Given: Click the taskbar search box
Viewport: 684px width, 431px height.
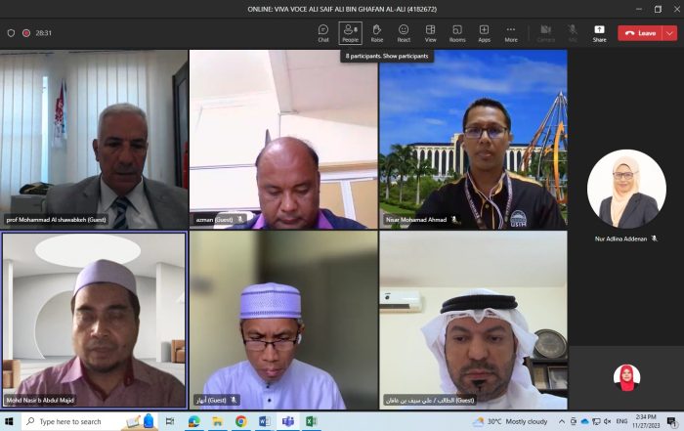Looking at the screenshot, I should pyautogui.click(x=73, y=421).
